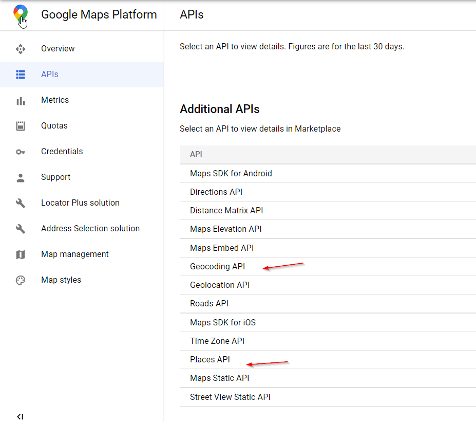This screenshot has width=476, height=422.
Task: Collapse the left navigation sidebar
Action: [x=20, y=416]
